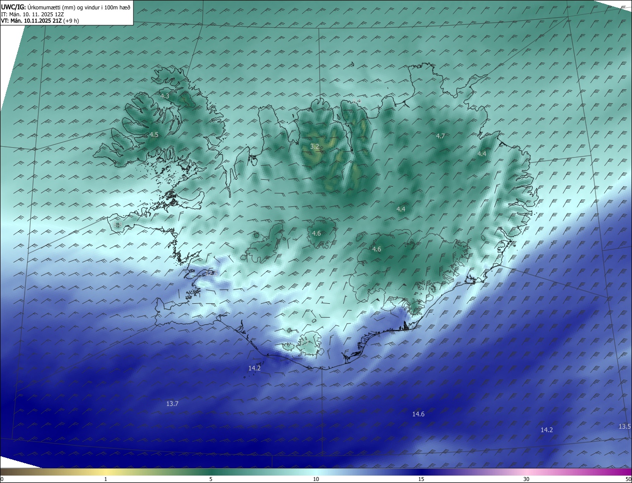The image size is (632, 483).
Task: Click the legend tick label 5
Action: coord(211,479)
